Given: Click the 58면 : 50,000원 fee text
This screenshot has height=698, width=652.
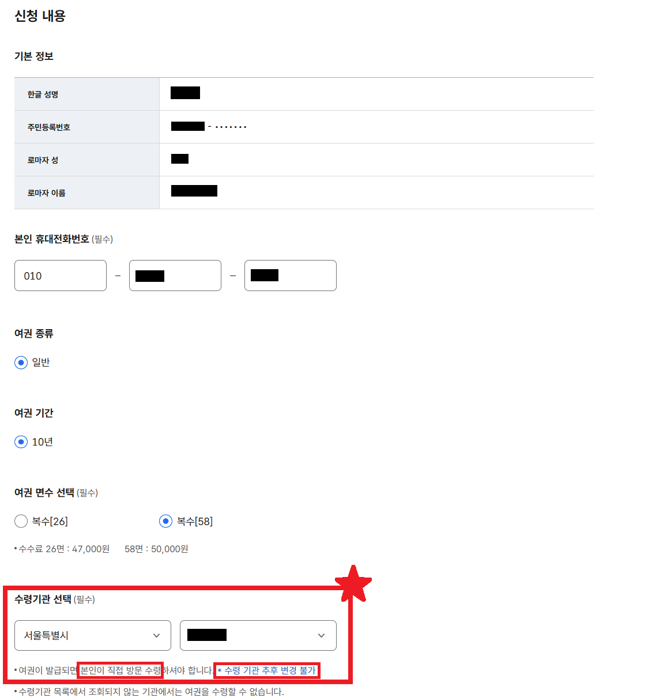Looking at the screenshot, I should coord(156,549).
